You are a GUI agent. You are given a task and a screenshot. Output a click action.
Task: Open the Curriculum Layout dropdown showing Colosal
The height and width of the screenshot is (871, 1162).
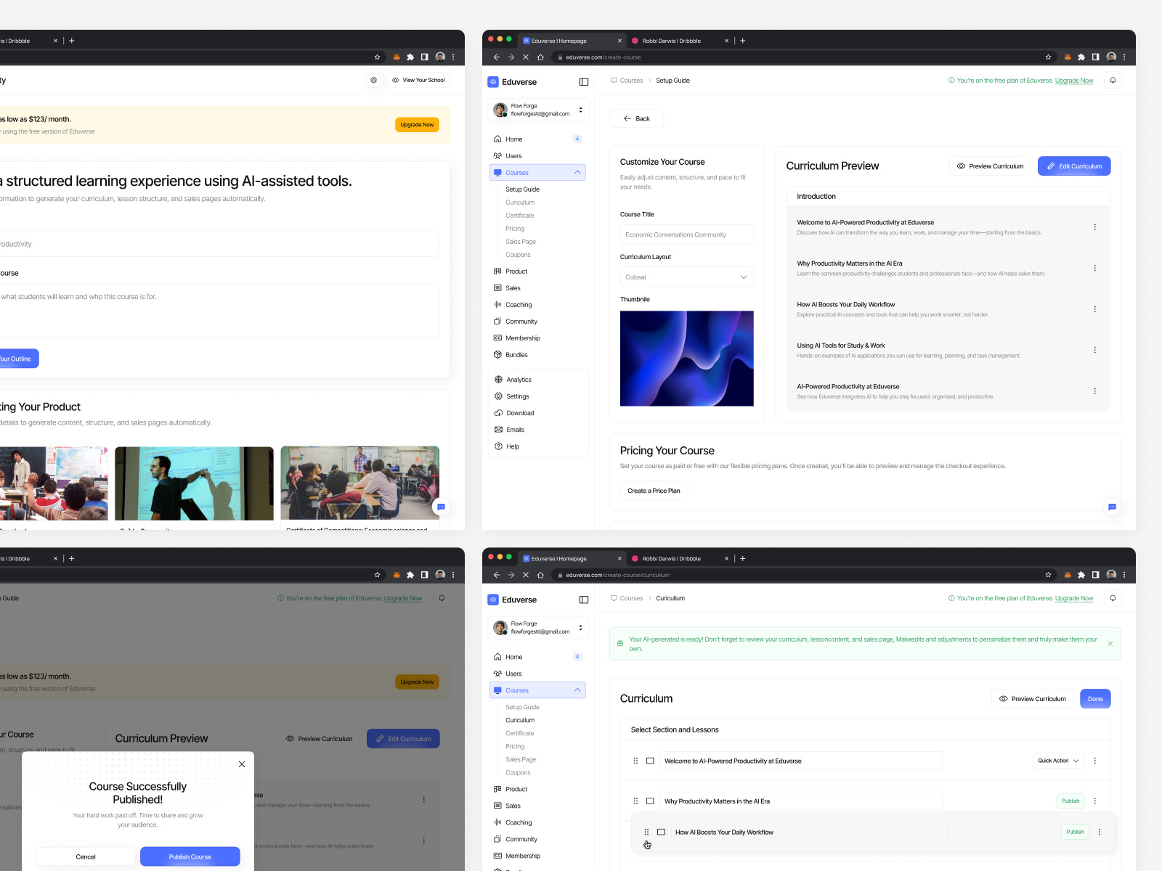[686, 277]
